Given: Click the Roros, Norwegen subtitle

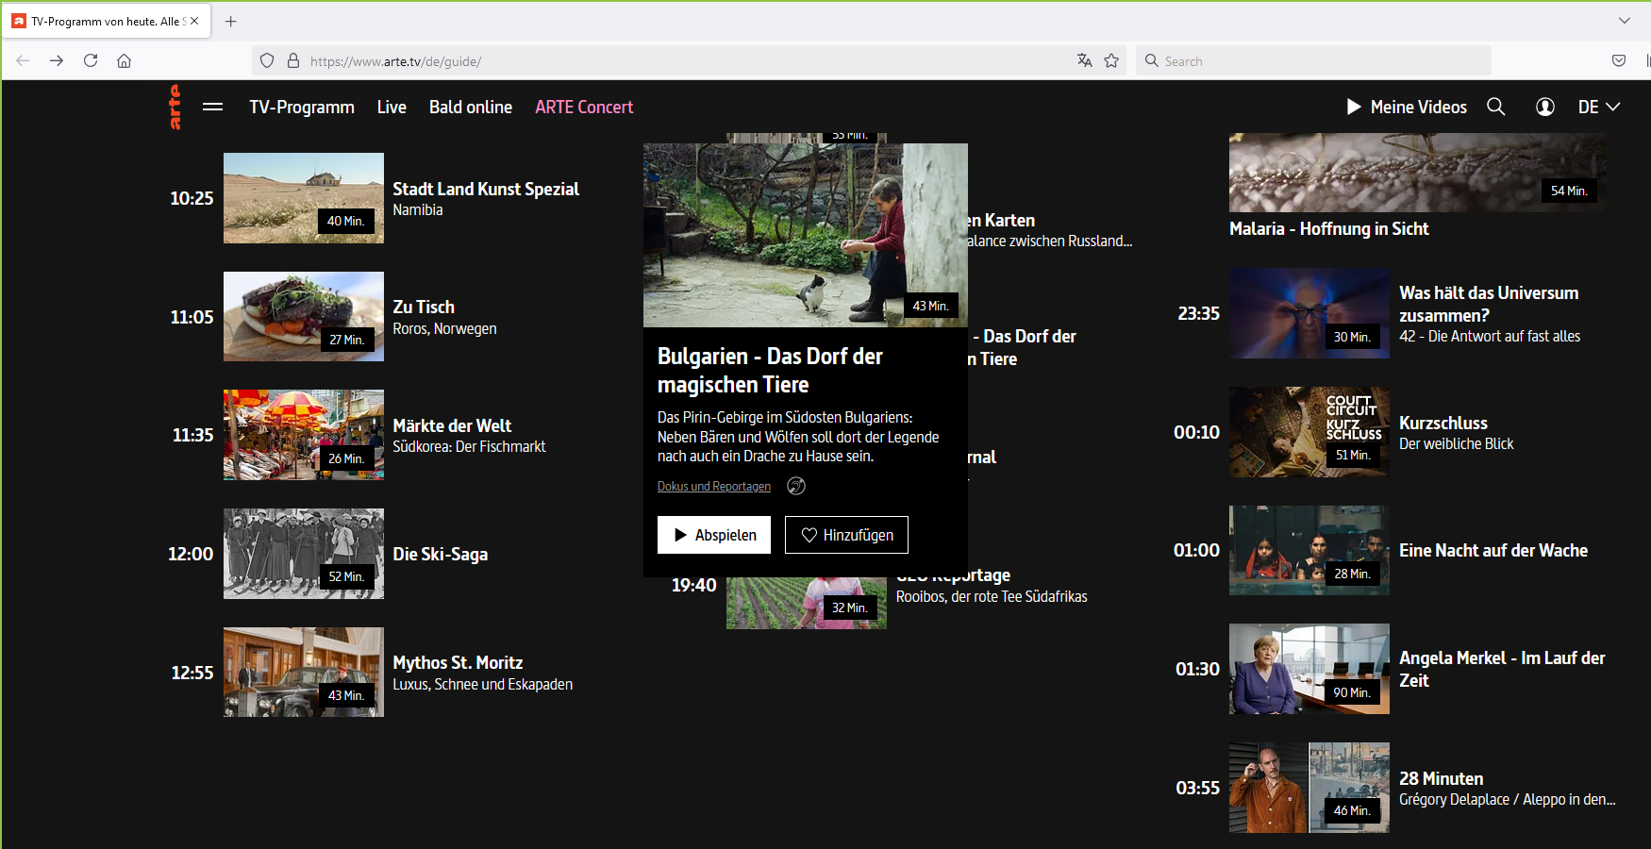Looking at the screenshot, I should [444, 328].
